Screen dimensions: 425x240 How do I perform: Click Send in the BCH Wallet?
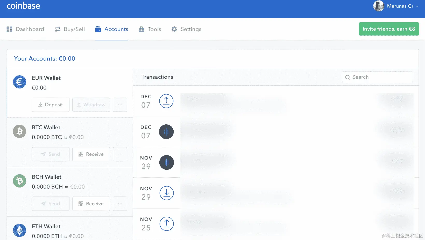point(51,204)
